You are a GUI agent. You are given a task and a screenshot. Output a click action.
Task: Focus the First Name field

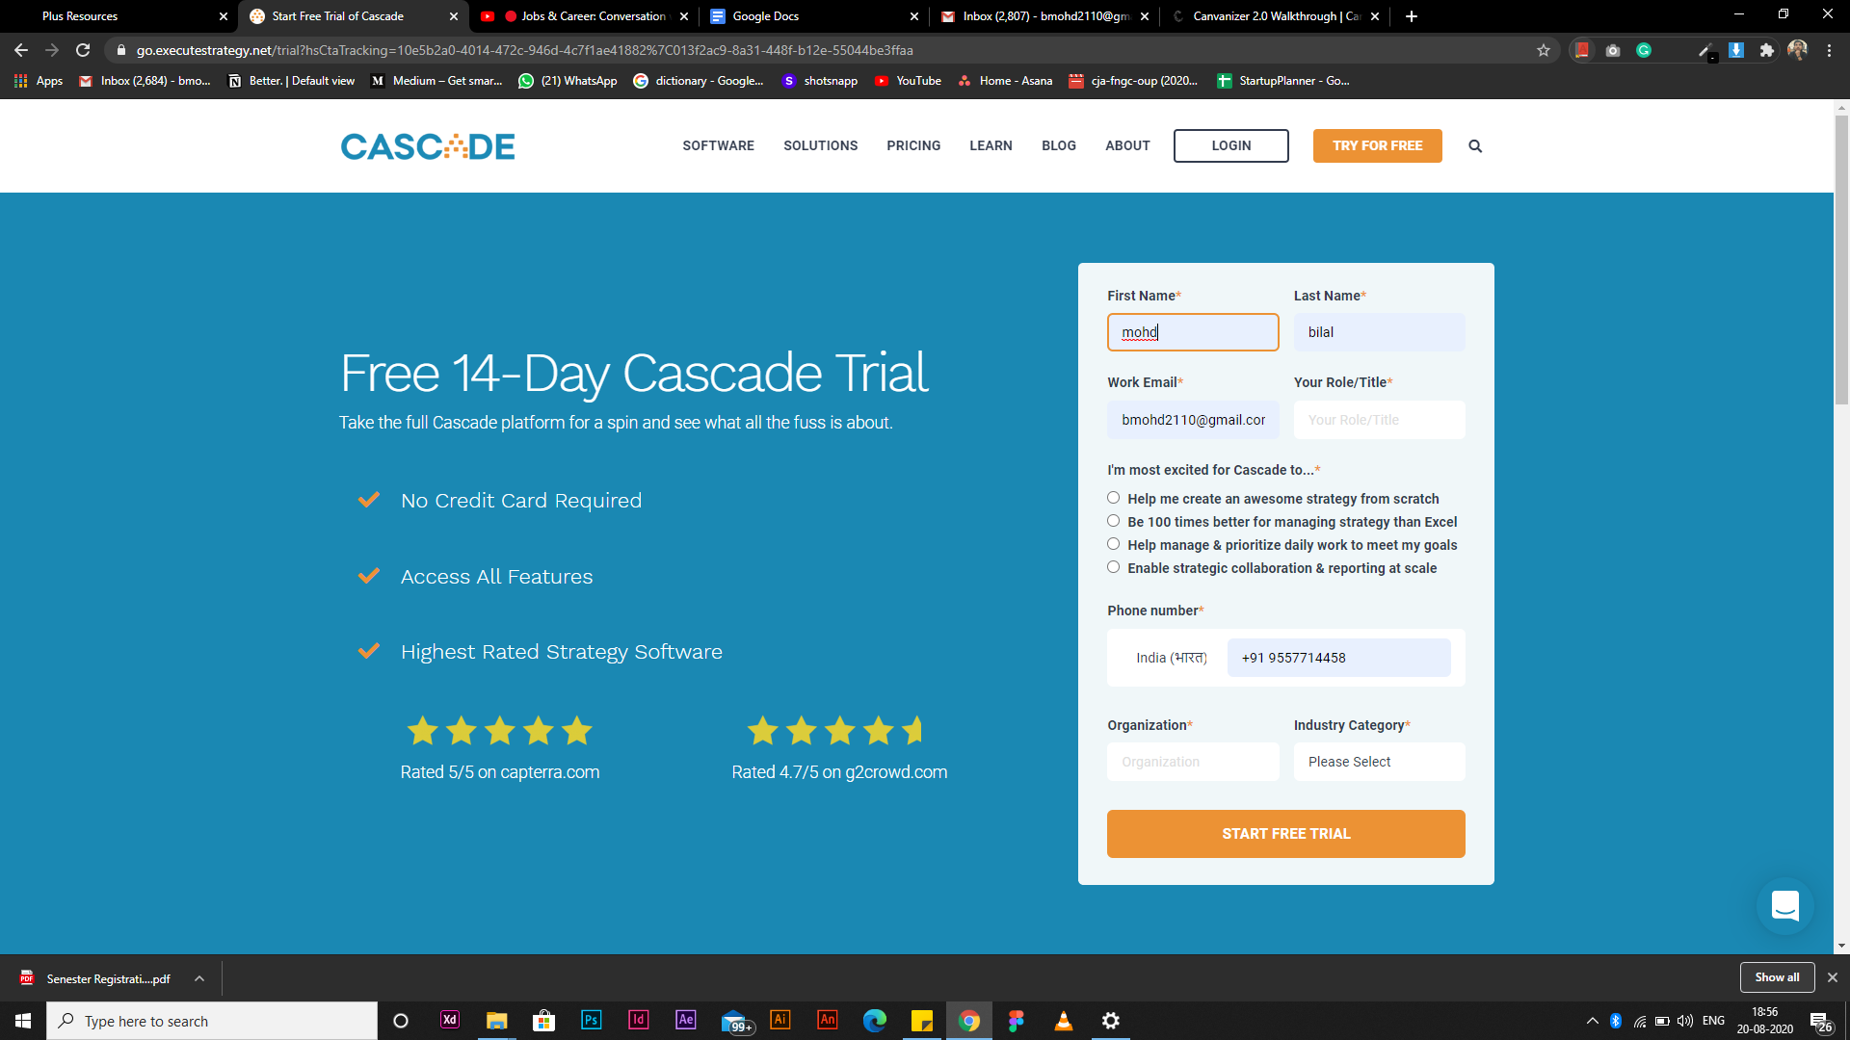tap(1193, 332)
